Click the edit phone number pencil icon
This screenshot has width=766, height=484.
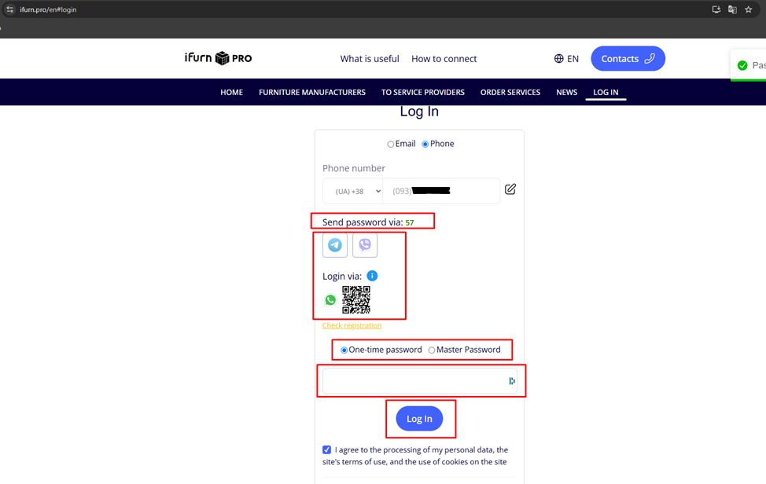pos(510,189)
